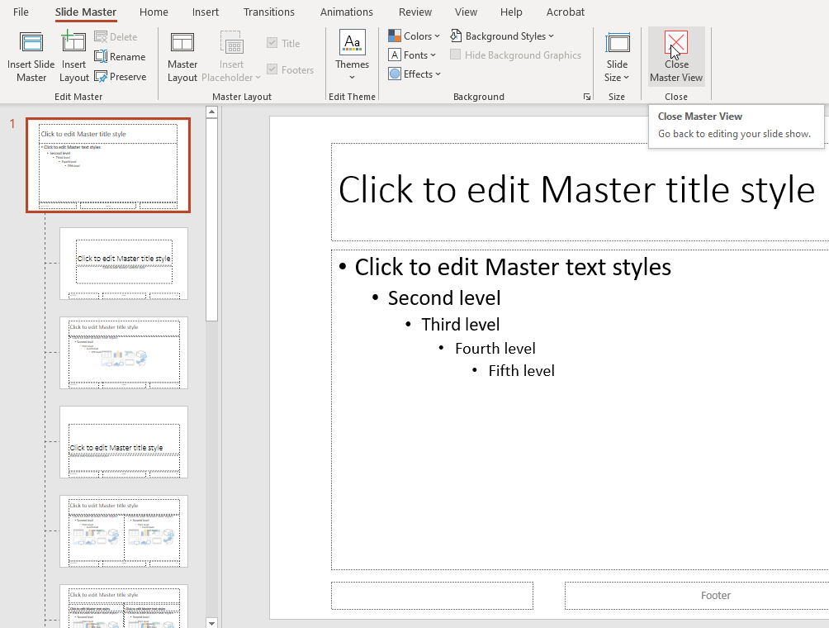This screenshot has height=628, width=829.
Task: Toggle the Title checkbox
Action: point(272,44)
